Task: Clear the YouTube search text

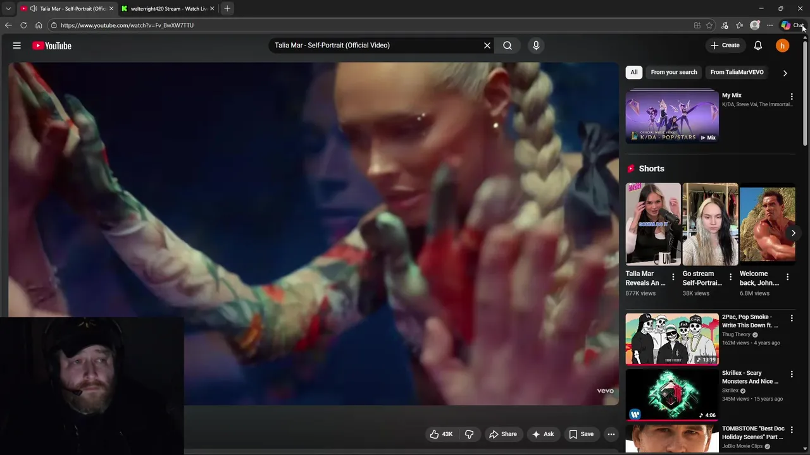Action: [487, 45]
